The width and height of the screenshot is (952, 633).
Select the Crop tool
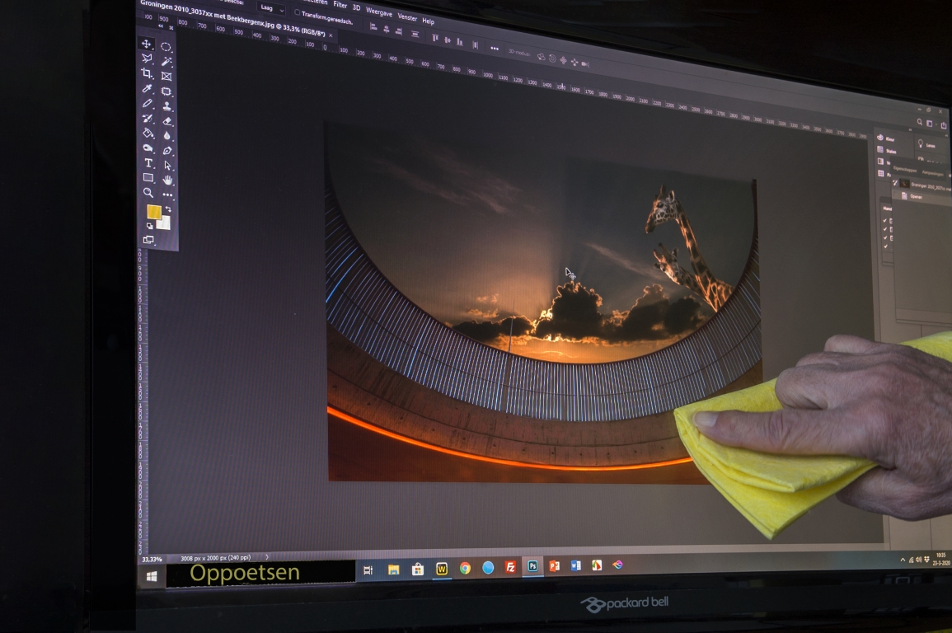[x=147, y=73]
